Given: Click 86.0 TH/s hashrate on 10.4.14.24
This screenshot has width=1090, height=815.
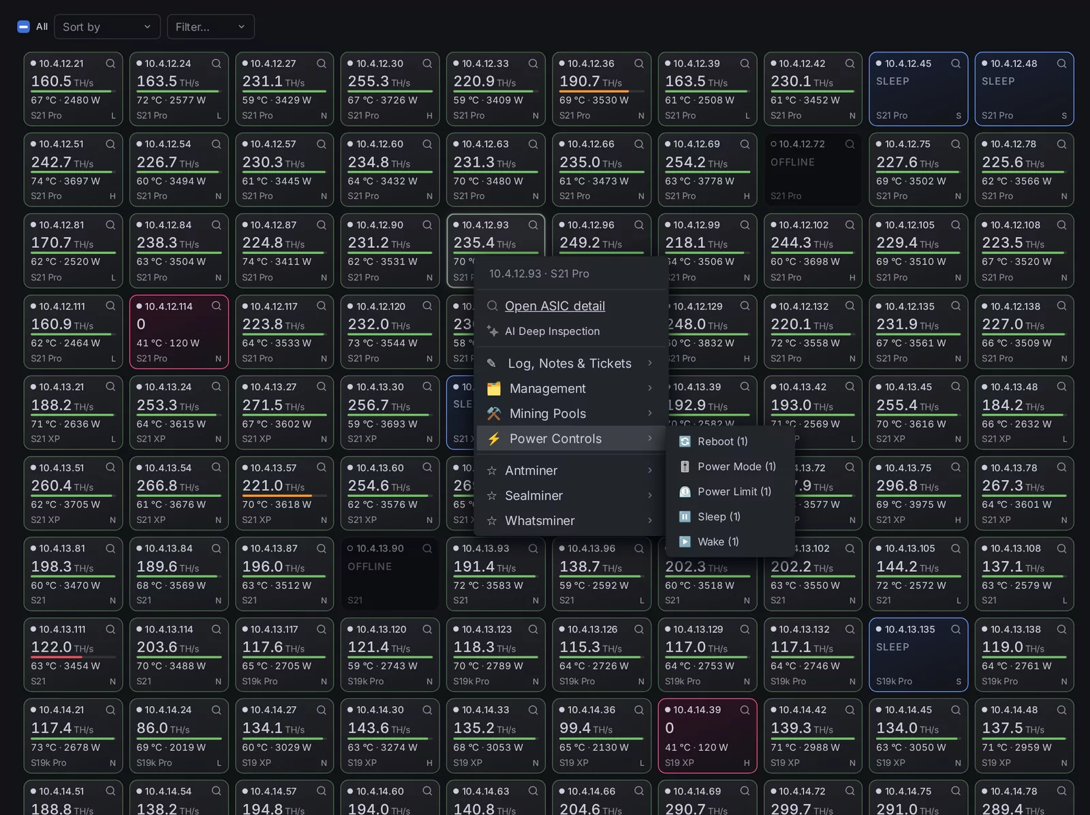Looking at the screenshot, I should click(163, 728).
